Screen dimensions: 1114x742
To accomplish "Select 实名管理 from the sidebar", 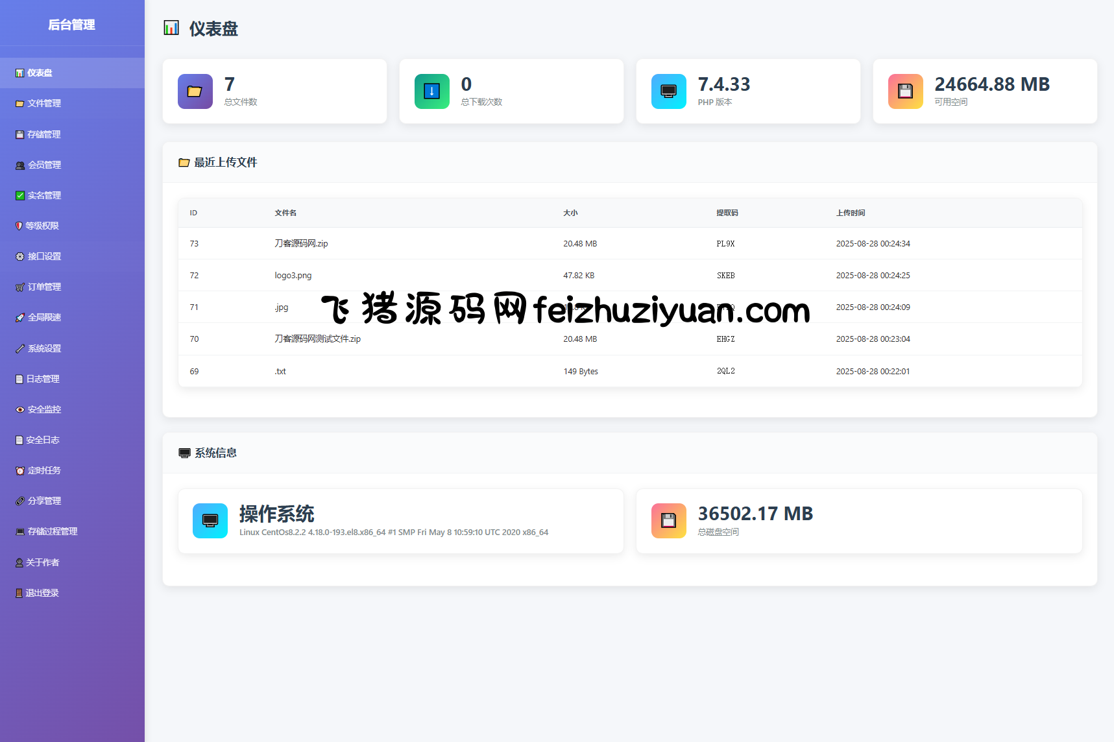I will [44, 195].
